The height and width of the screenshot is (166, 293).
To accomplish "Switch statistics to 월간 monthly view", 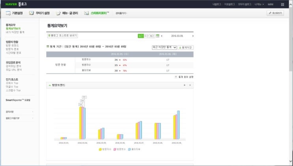I will coord(152,36).
